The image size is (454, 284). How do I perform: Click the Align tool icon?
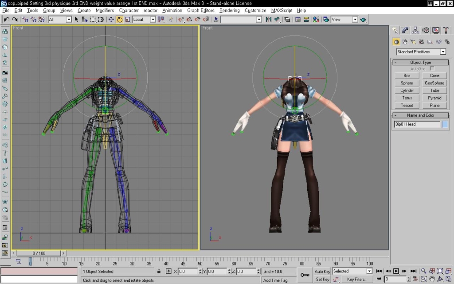(x=277, y=20)
